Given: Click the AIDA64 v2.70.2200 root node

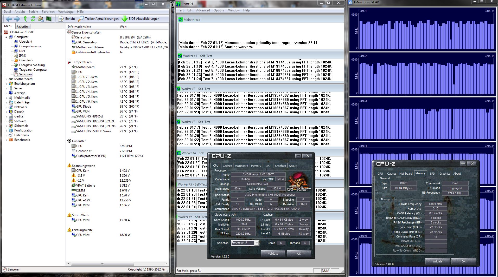Looking at the screenshot, I should 22,32.
